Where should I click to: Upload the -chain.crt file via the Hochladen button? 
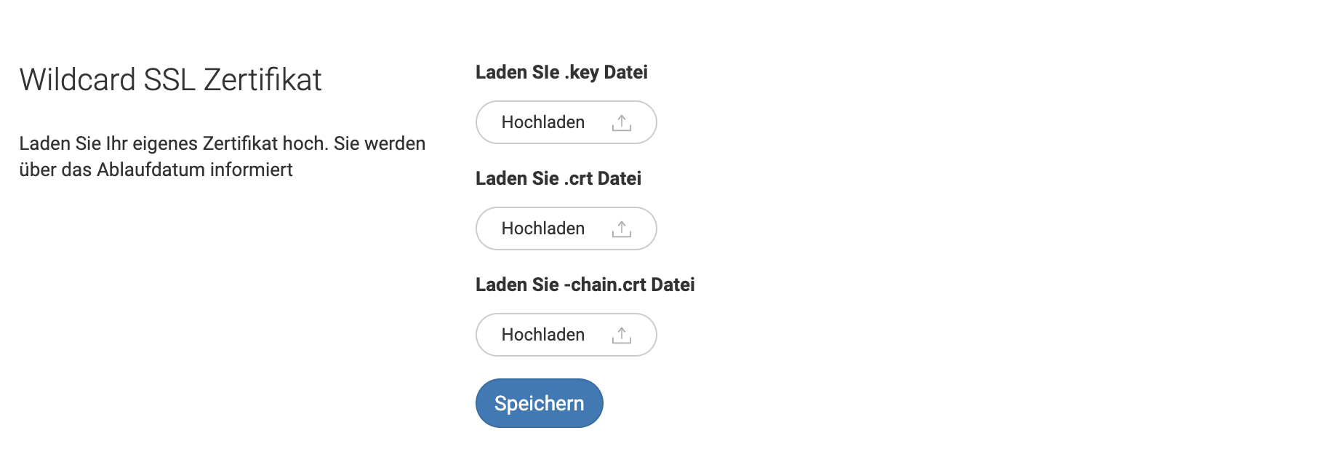[566, 335]
